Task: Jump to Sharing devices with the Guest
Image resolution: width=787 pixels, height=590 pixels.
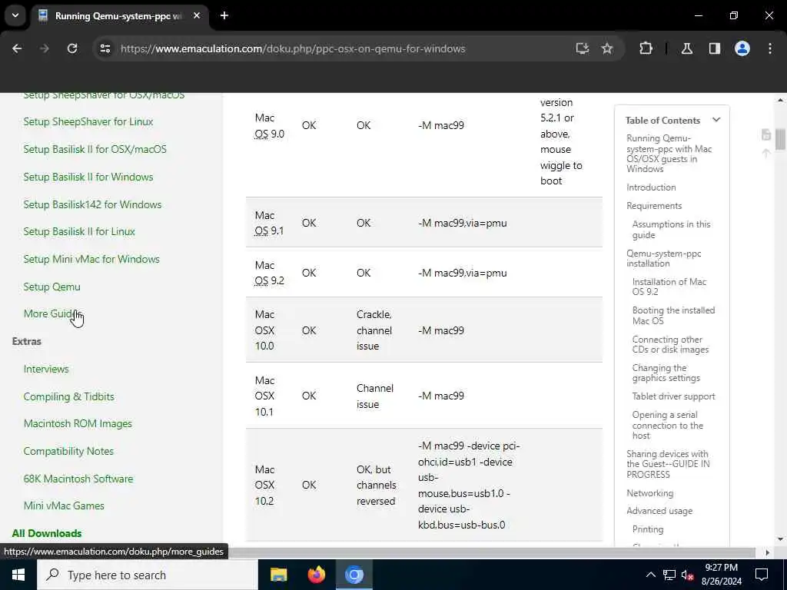Action: point(668,465)
